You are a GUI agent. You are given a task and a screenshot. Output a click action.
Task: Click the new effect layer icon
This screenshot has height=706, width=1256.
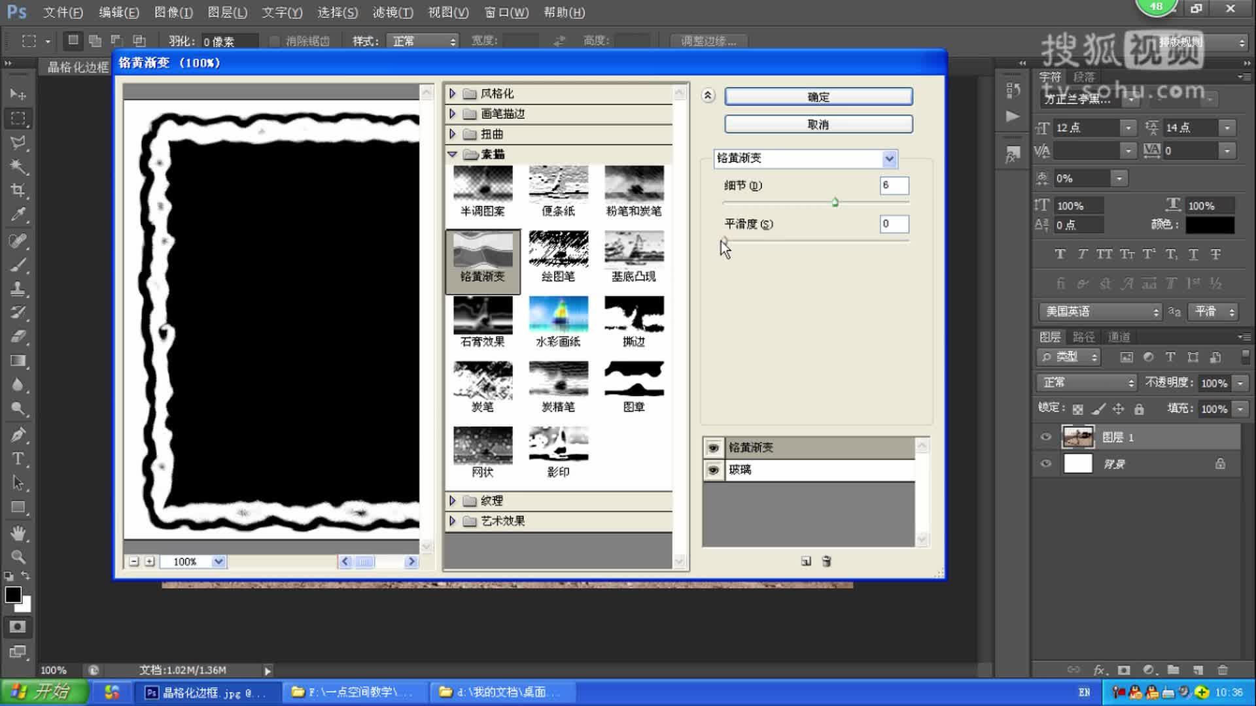coord(806,562)
